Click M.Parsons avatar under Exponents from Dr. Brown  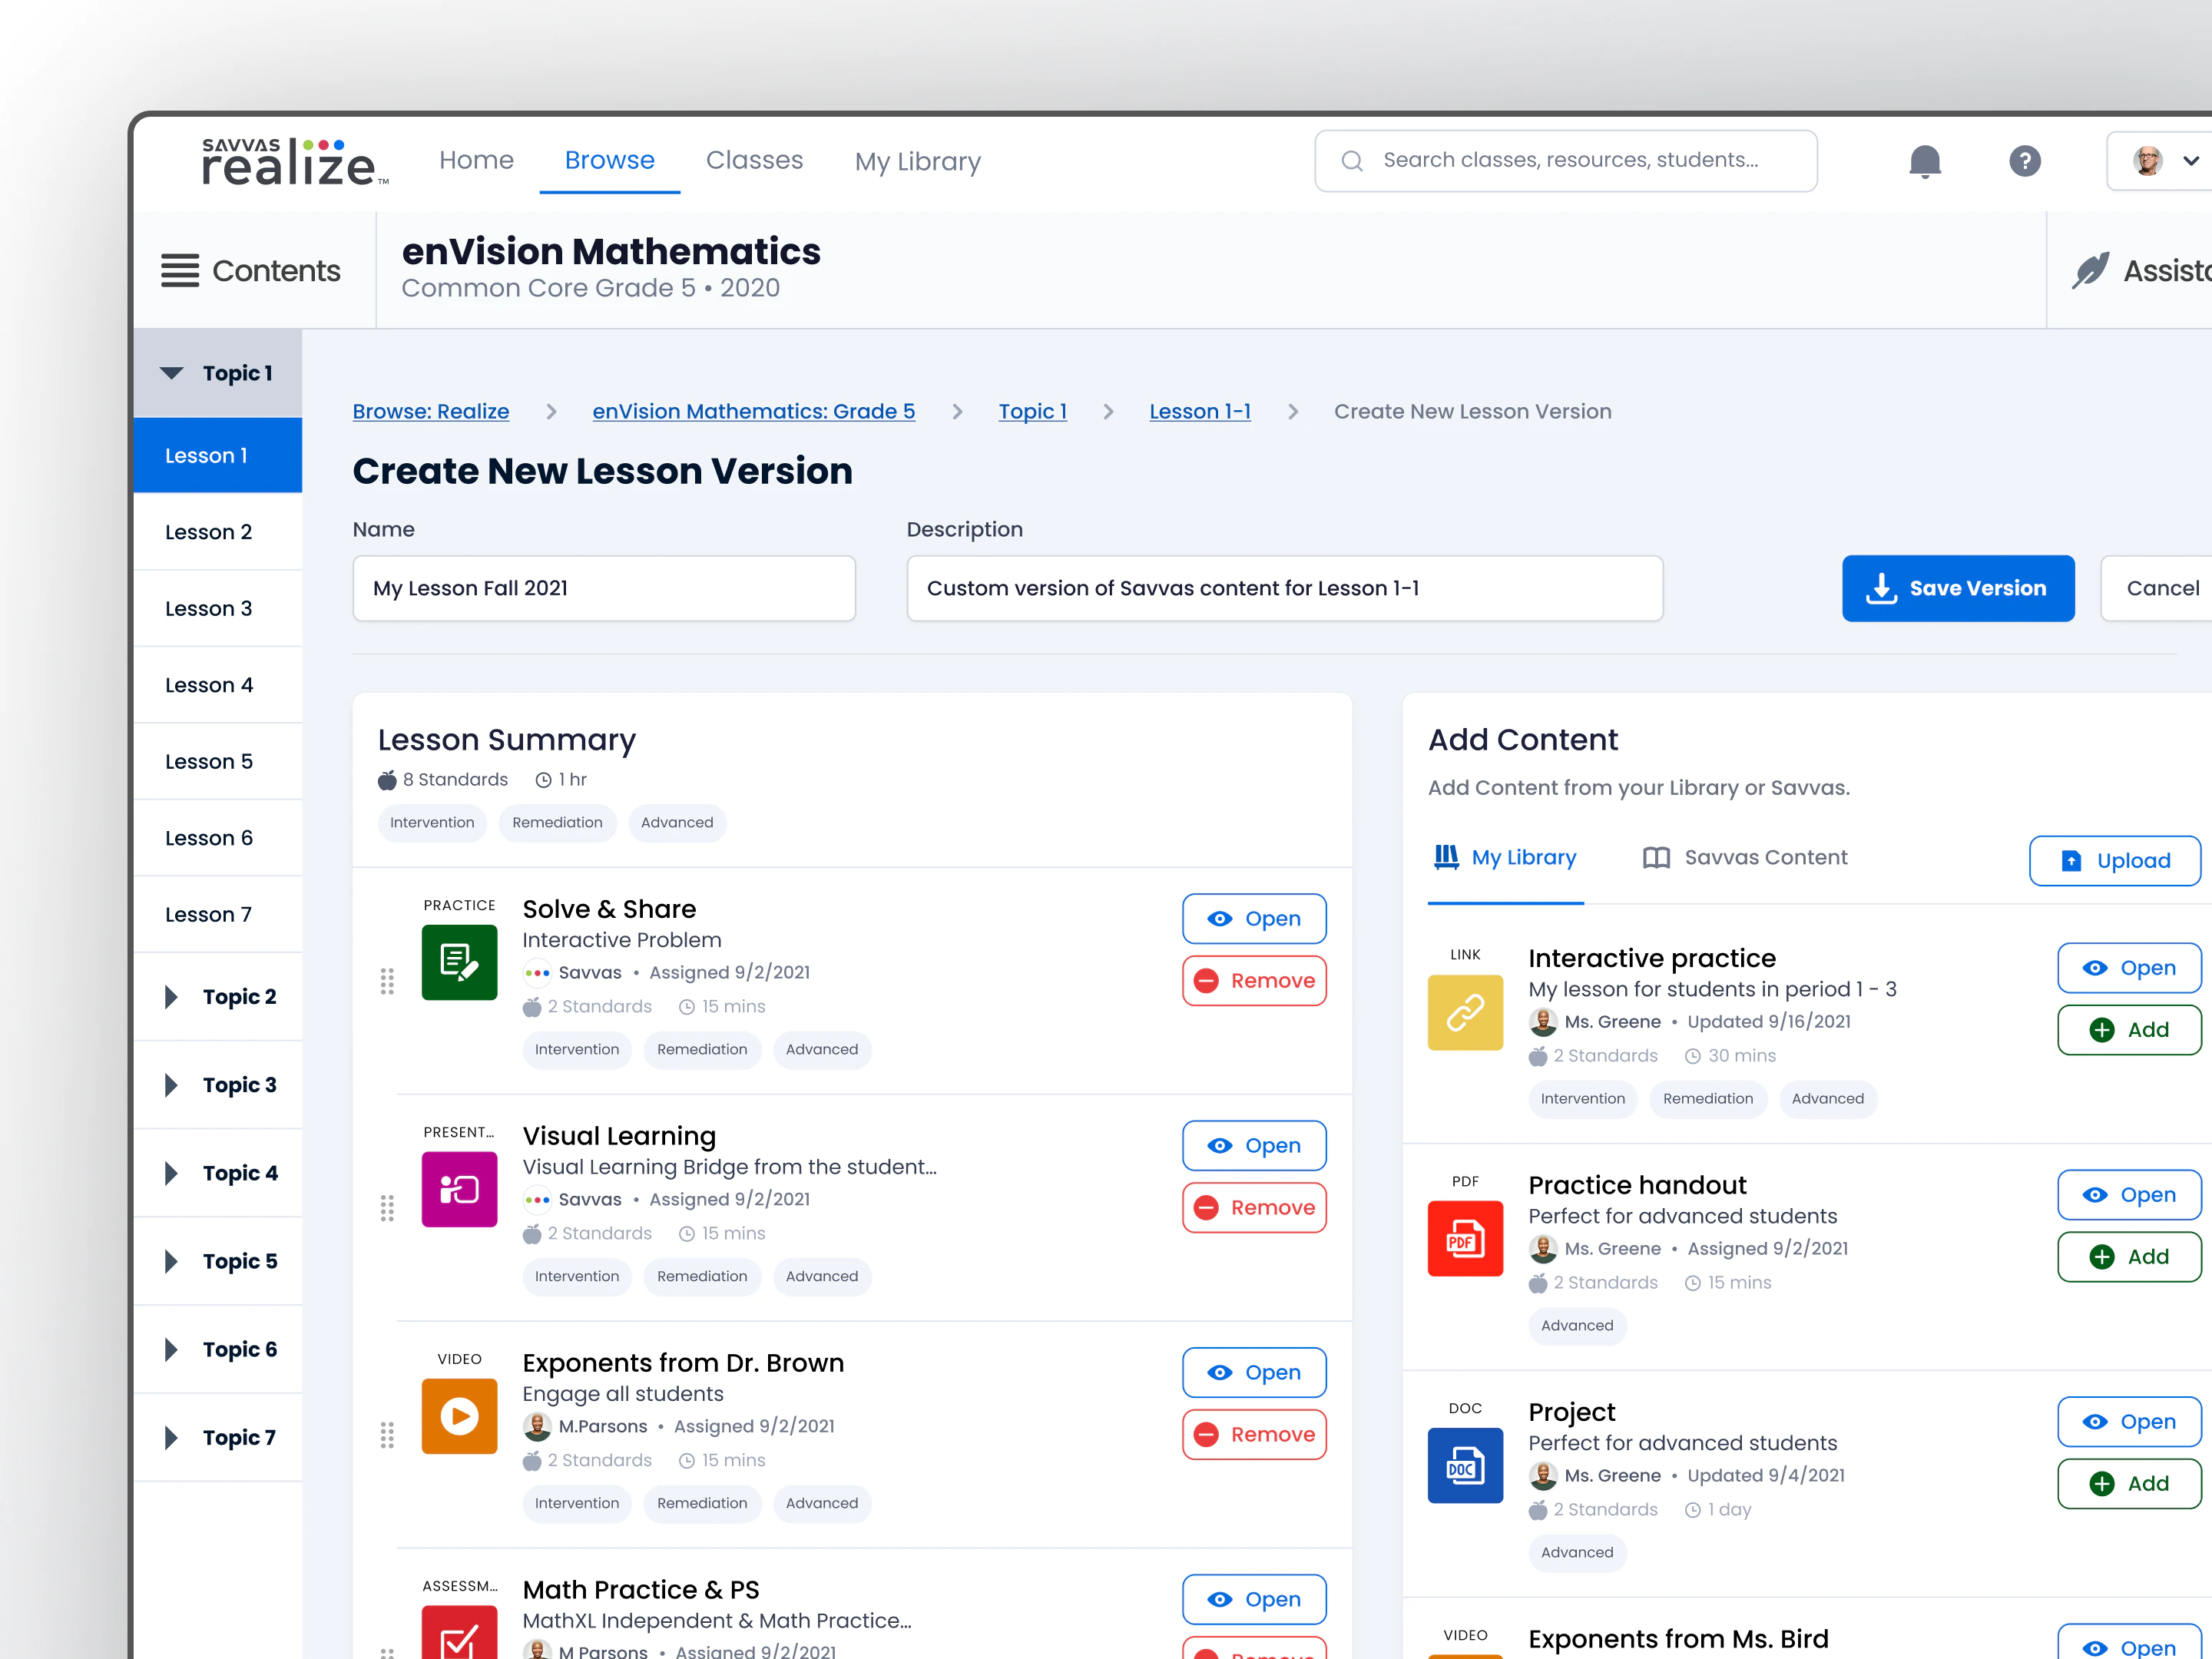pyautogui.click(x=537, y=1427)
